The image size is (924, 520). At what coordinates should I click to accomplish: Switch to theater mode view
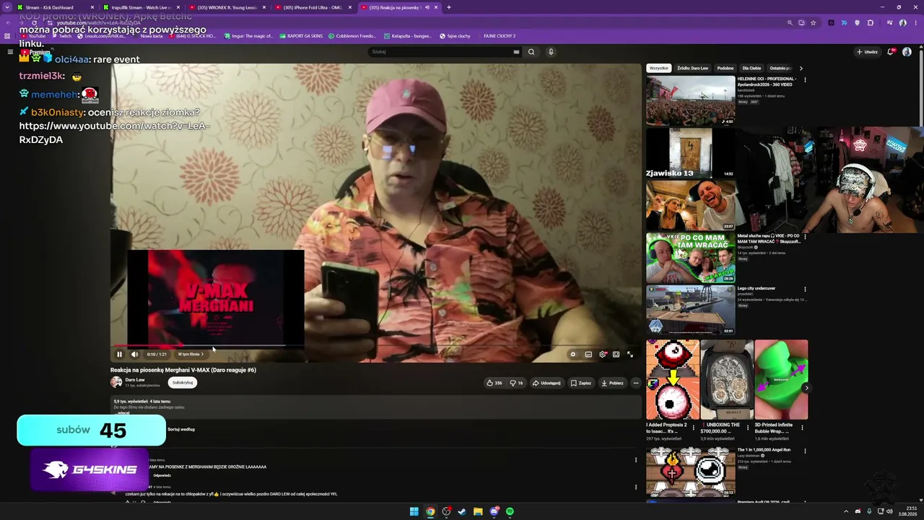click(x=616, y=355)
